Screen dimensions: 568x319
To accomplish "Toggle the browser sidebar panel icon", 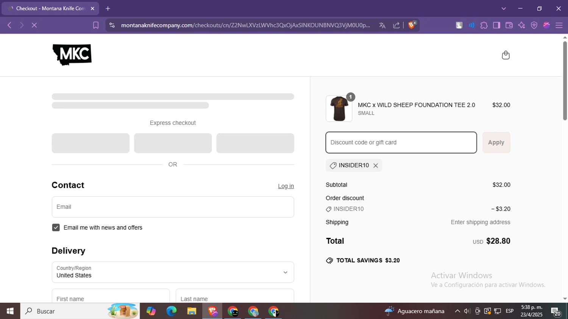I will 496,25.
